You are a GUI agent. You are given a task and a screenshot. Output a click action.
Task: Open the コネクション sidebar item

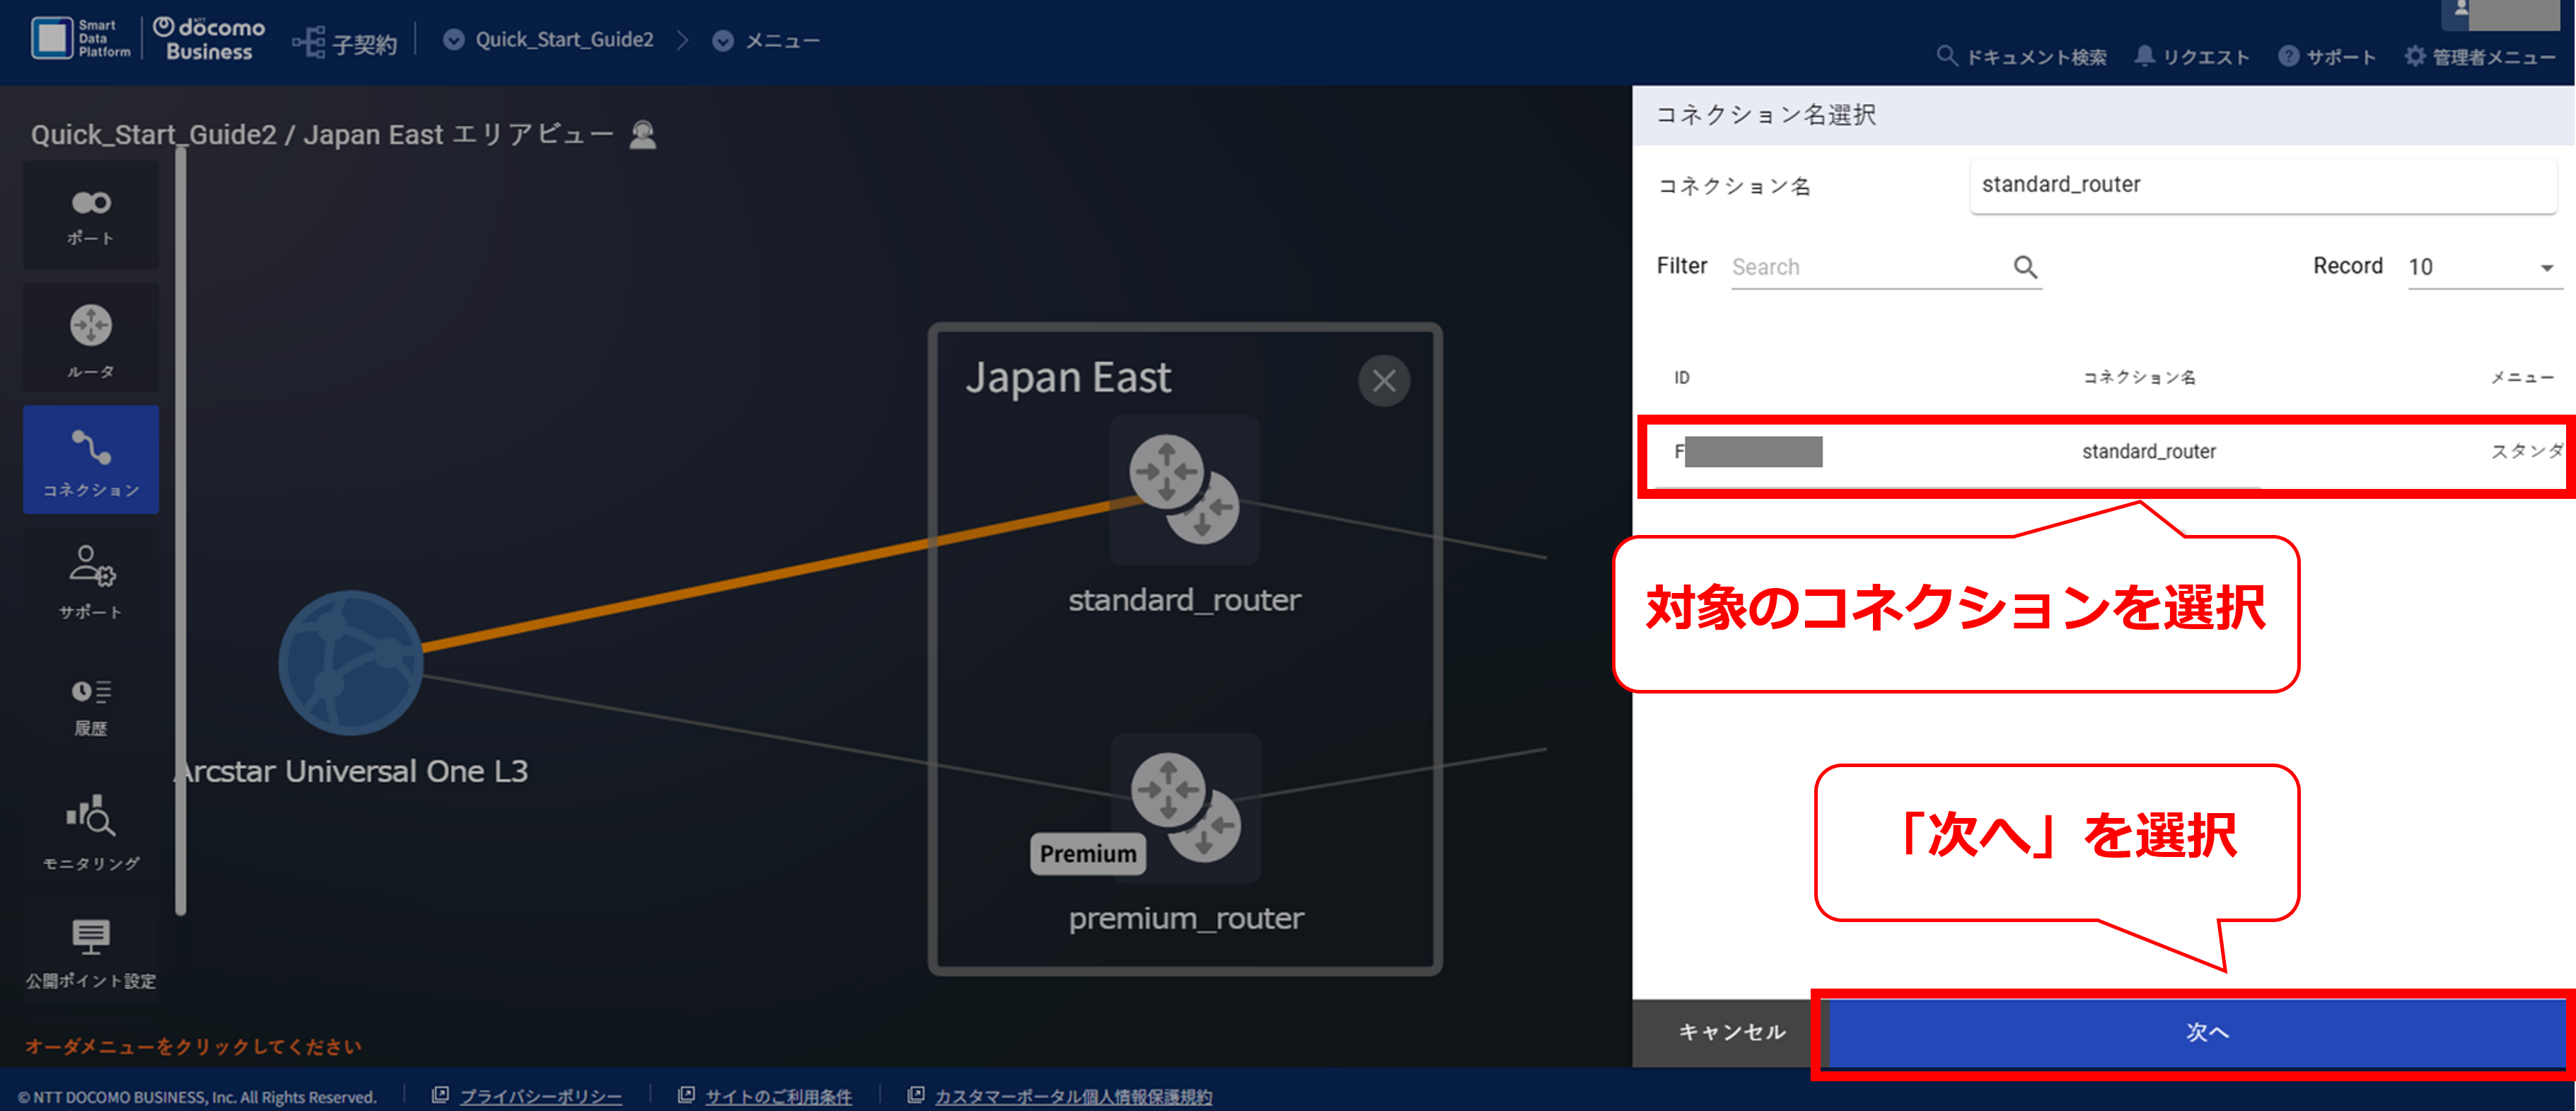tap(91, 461)
